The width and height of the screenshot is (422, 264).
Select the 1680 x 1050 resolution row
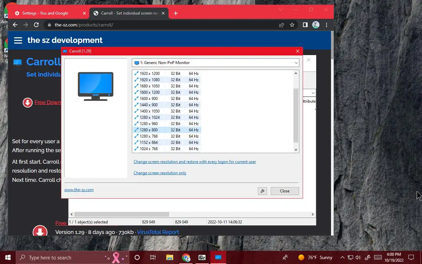(x=166, y=86)
